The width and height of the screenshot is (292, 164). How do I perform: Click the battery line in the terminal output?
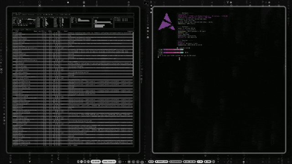pos(186,24)
